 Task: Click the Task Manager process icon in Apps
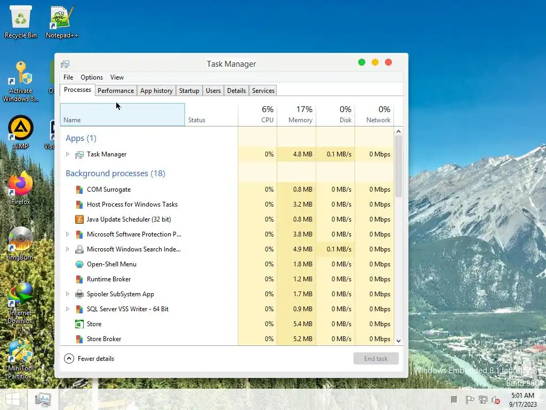pos(79,154)
